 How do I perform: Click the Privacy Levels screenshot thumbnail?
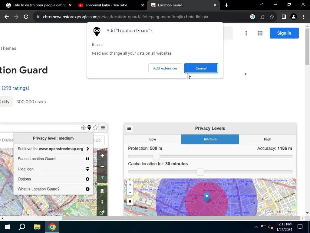tap(210, 169)
